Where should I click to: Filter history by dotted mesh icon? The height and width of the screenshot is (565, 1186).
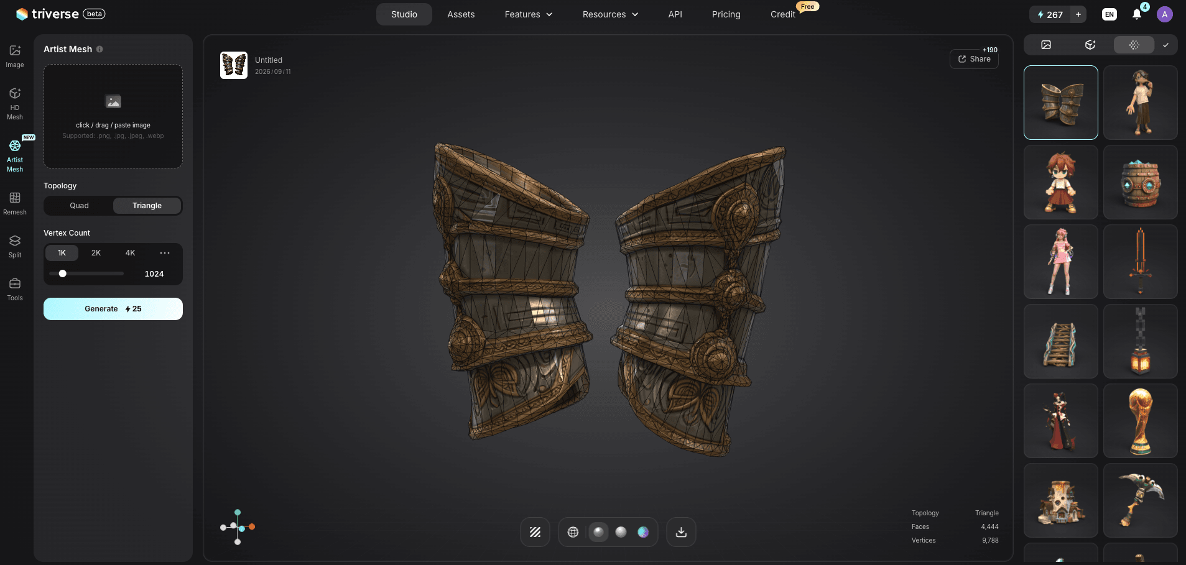pos(1134,45)
